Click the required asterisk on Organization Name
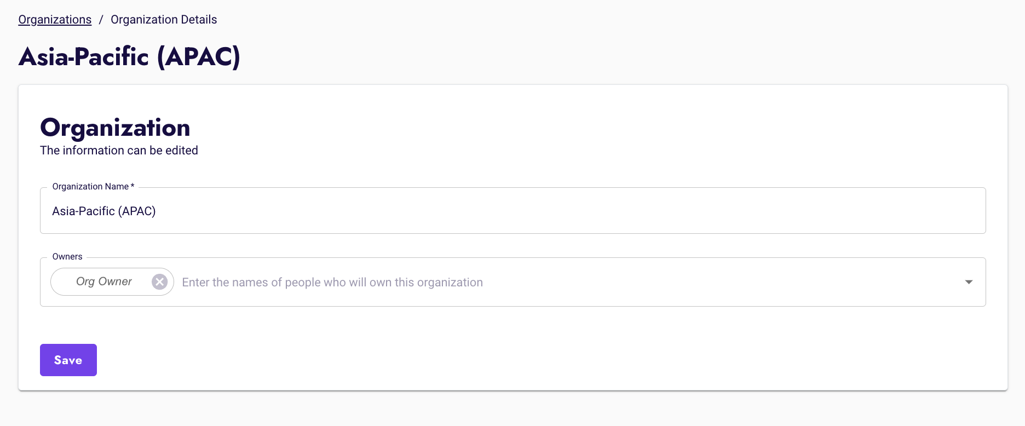1025x426 pixels. coord(133,186)
